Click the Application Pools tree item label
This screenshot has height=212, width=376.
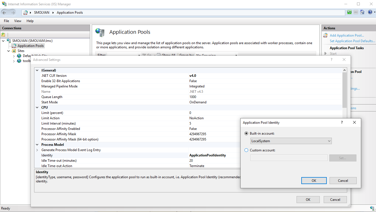click(x=30, y=46)
